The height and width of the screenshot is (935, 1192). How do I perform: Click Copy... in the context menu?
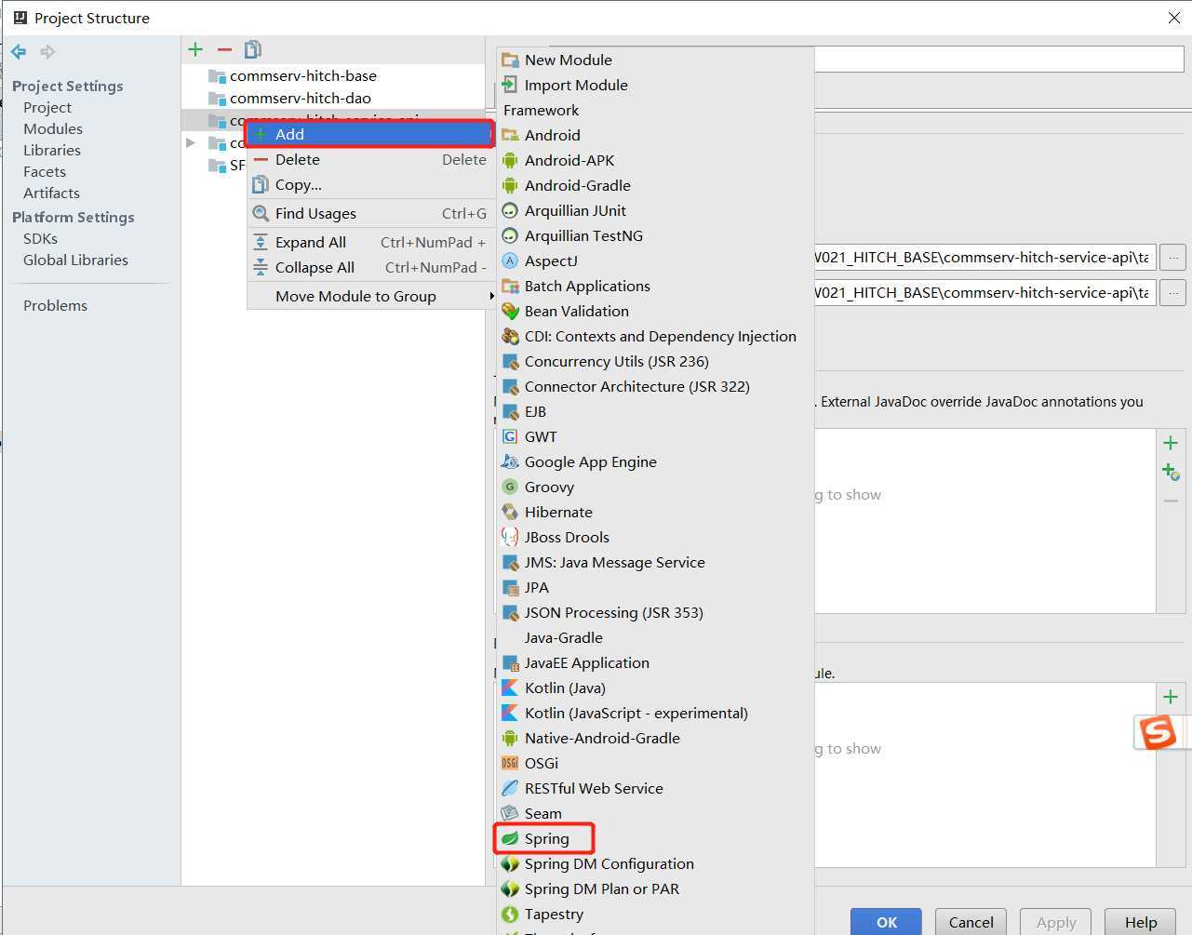tap(369, 184)
